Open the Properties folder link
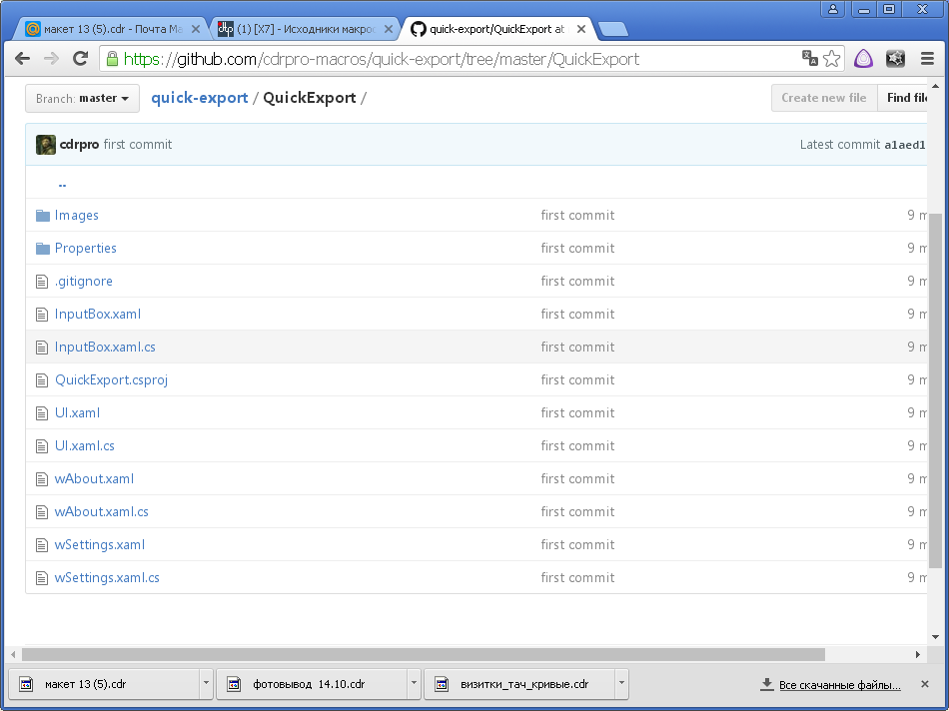The image size is (949, 711). click(x=85, y=248)
